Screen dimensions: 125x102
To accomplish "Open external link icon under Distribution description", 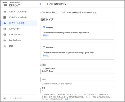I will pos(48,55).
